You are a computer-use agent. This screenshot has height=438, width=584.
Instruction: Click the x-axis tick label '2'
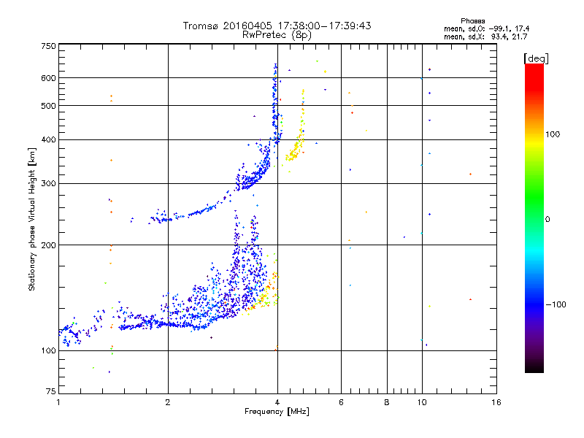(168, 402)
